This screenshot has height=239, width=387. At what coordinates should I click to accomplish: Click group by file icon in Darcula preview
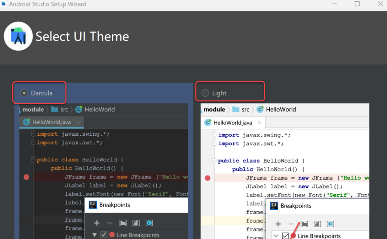click(x=136, y=223)
